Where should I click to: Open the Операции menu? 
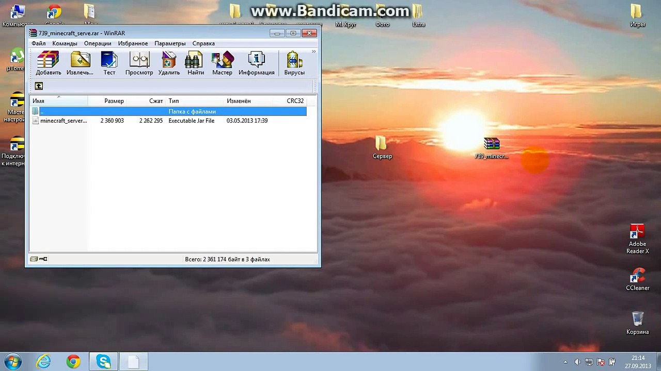[x=98, y=43]
